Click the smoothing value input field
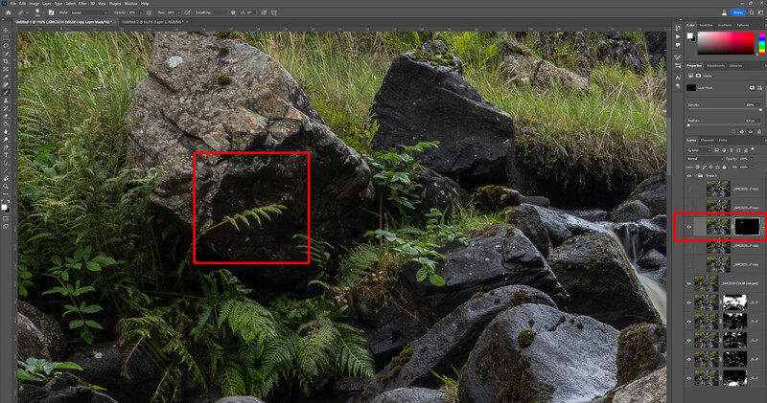The width and height of the screenshot is (767, 403). 220,12
